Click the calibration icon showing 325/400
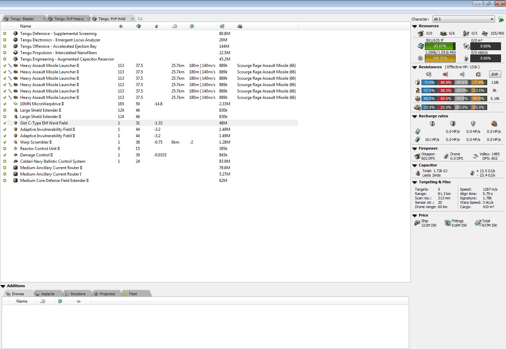This screenshot has width=506, height=349. click(x=485, y=33)
